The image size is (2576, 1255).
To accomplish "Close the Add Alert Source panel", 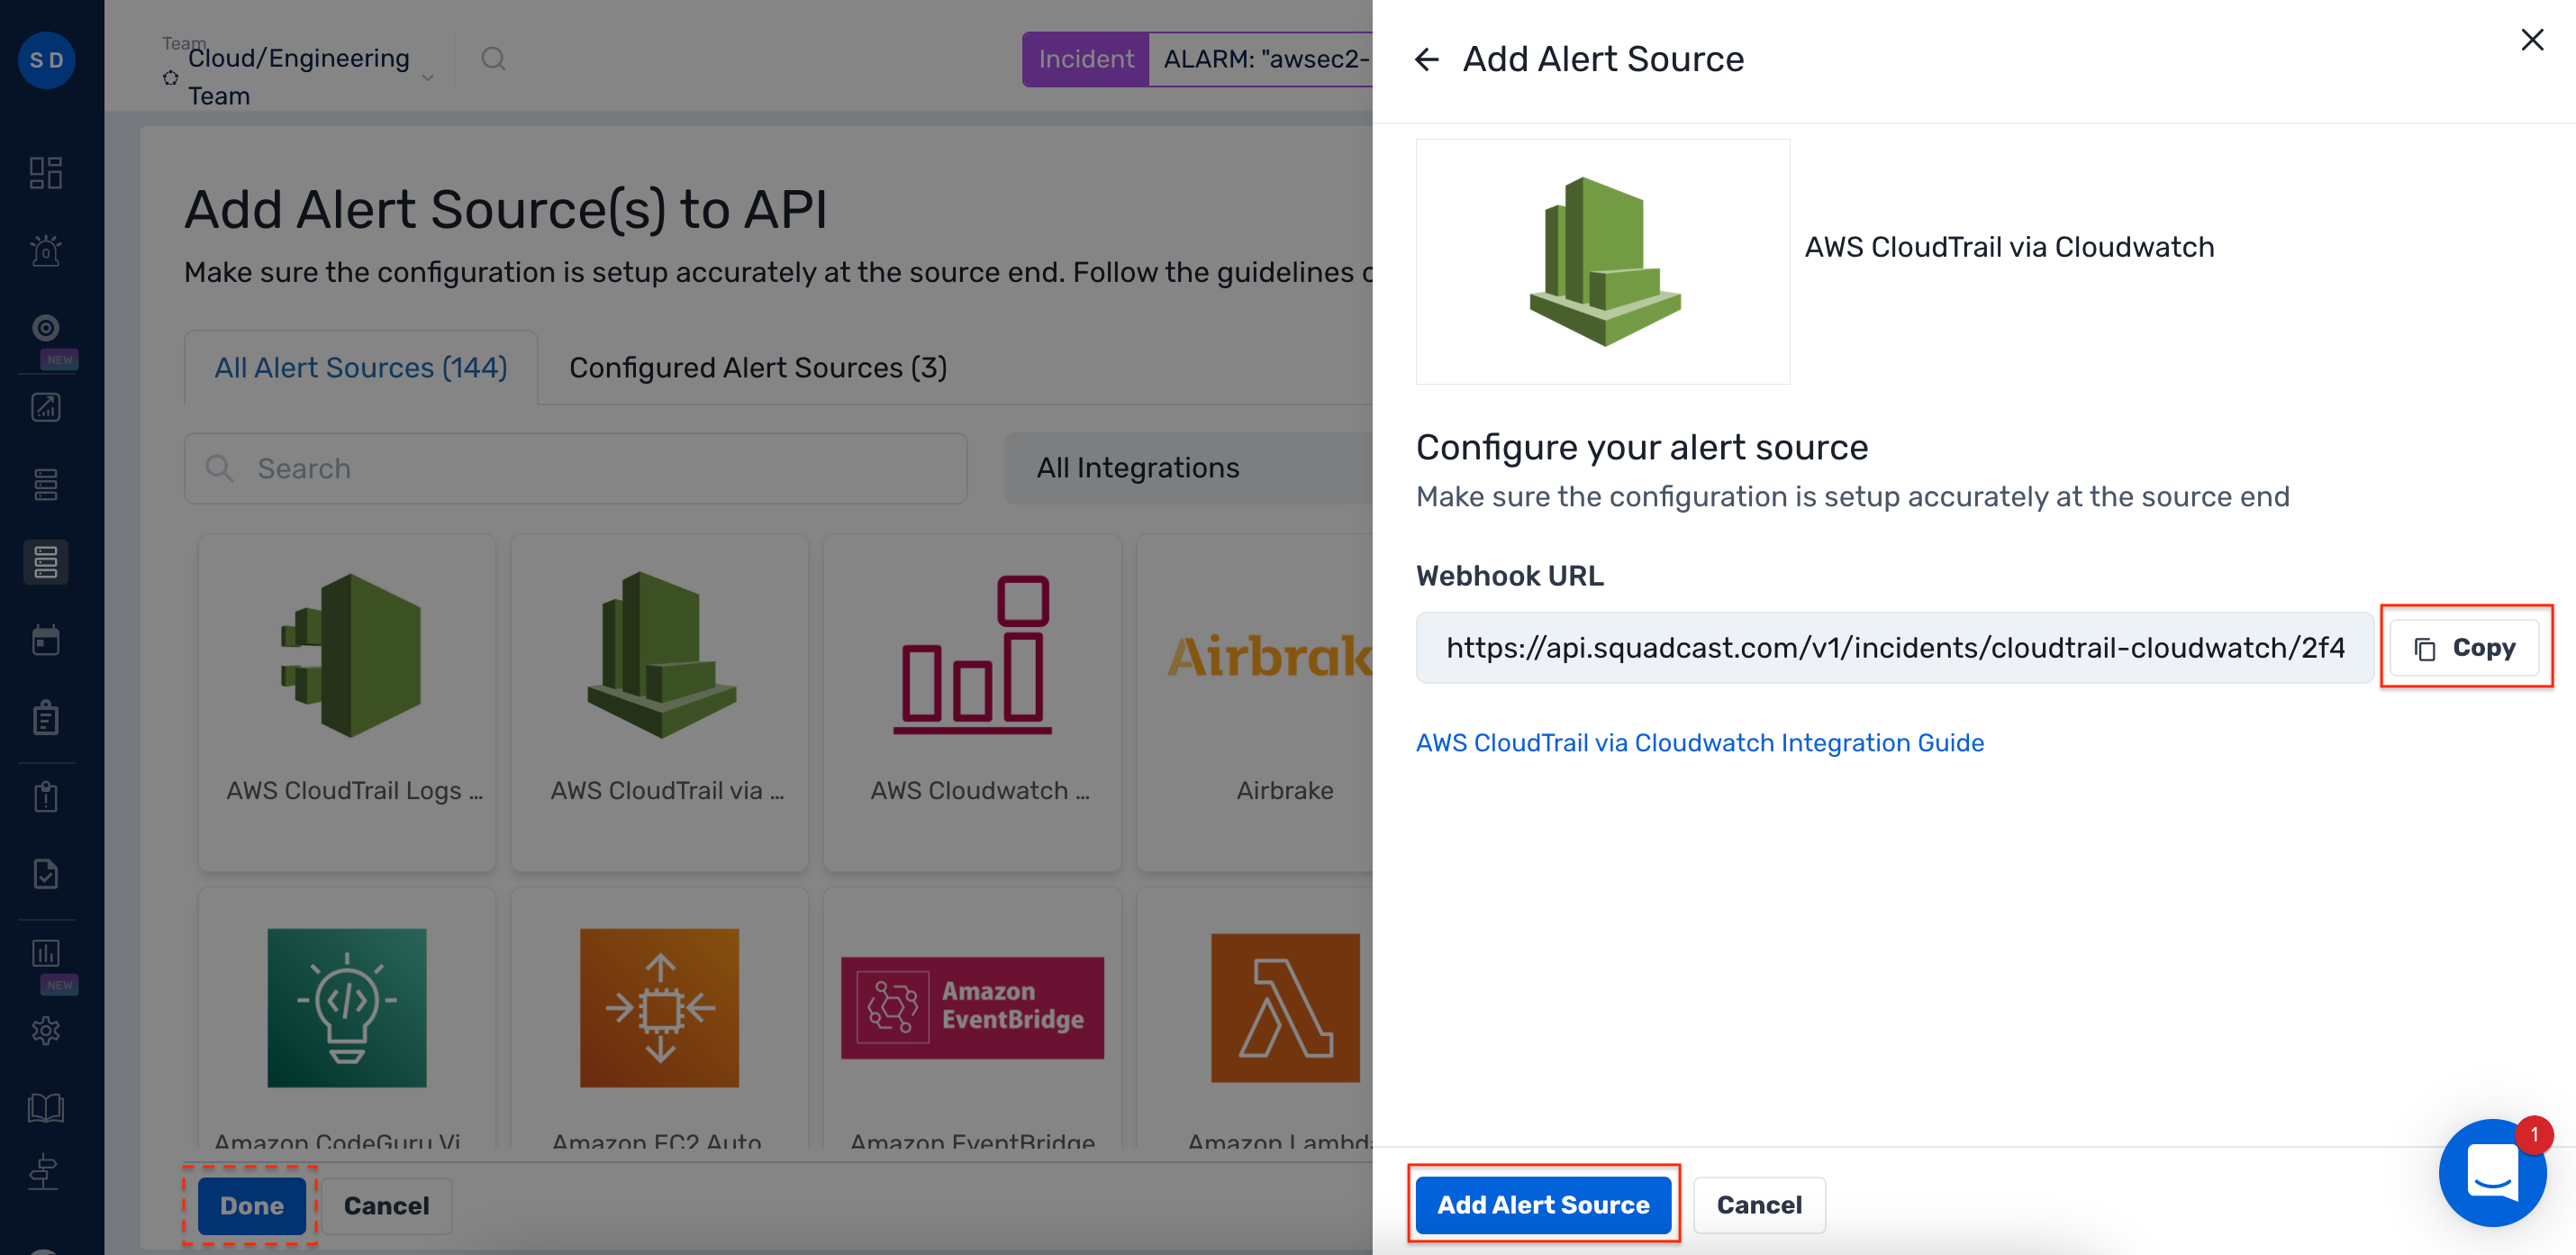I will pyautogui.click(x=2532, y=40).
